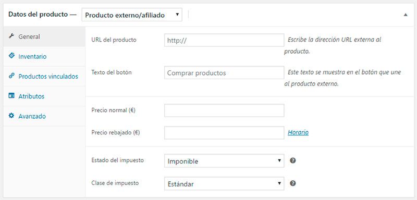
Task: Focus the URL del producto field
Action: tap(224, 40)
